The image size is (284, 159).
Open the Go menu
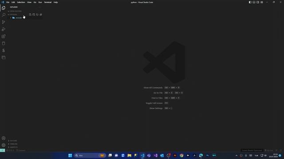click(x=35, y=2)
